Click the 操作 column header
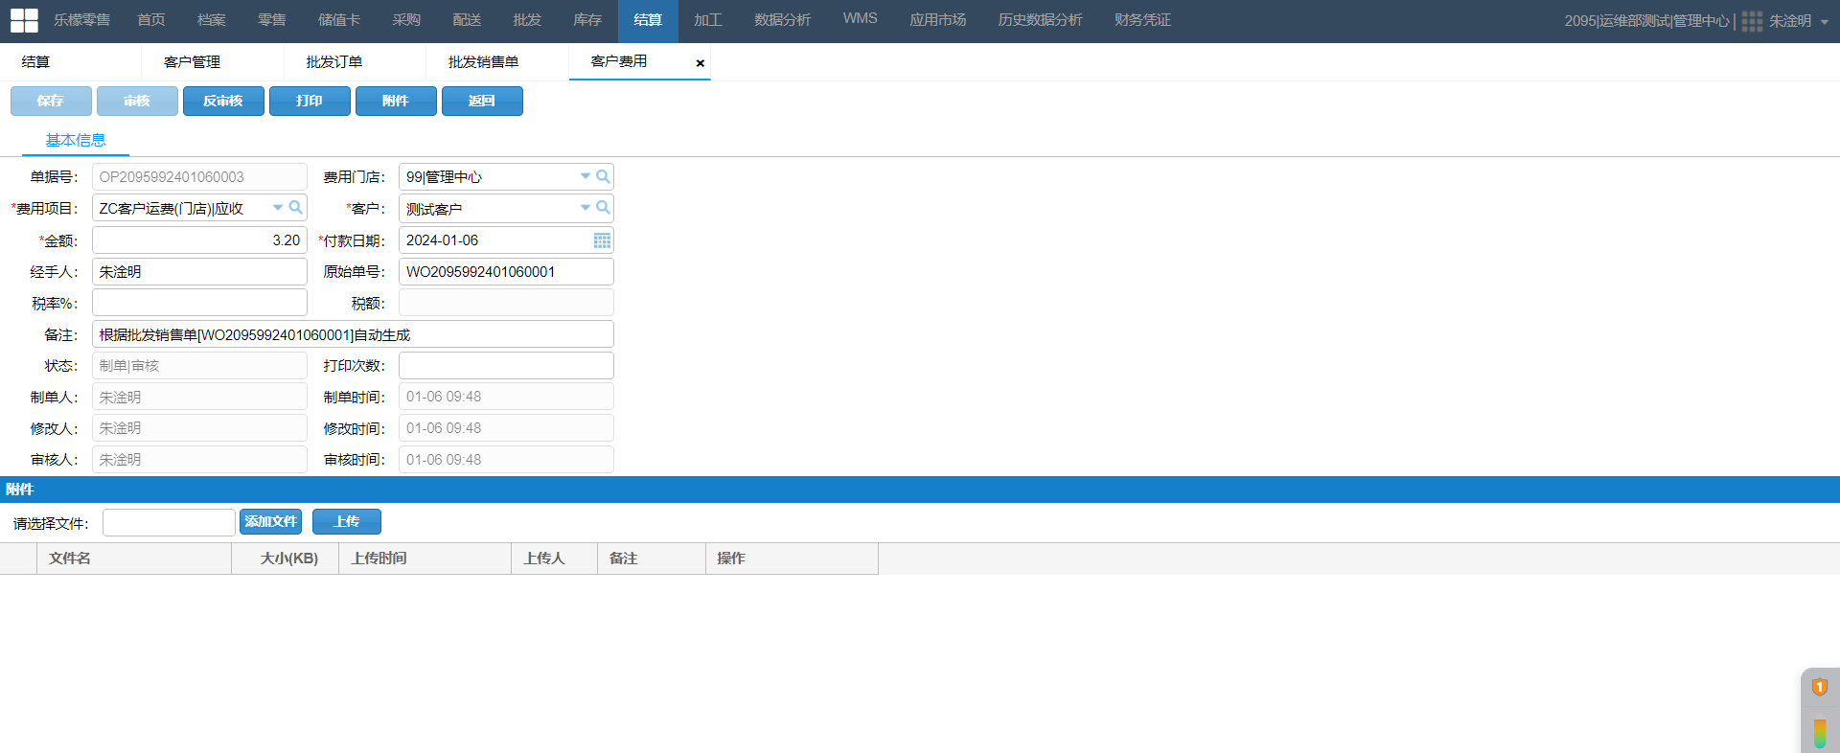This screenshot has width=1840, height=753. point(792,559)
